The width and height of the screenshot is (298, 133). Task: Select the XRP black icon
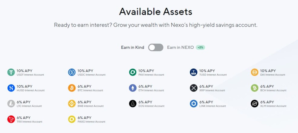[194, 88]
